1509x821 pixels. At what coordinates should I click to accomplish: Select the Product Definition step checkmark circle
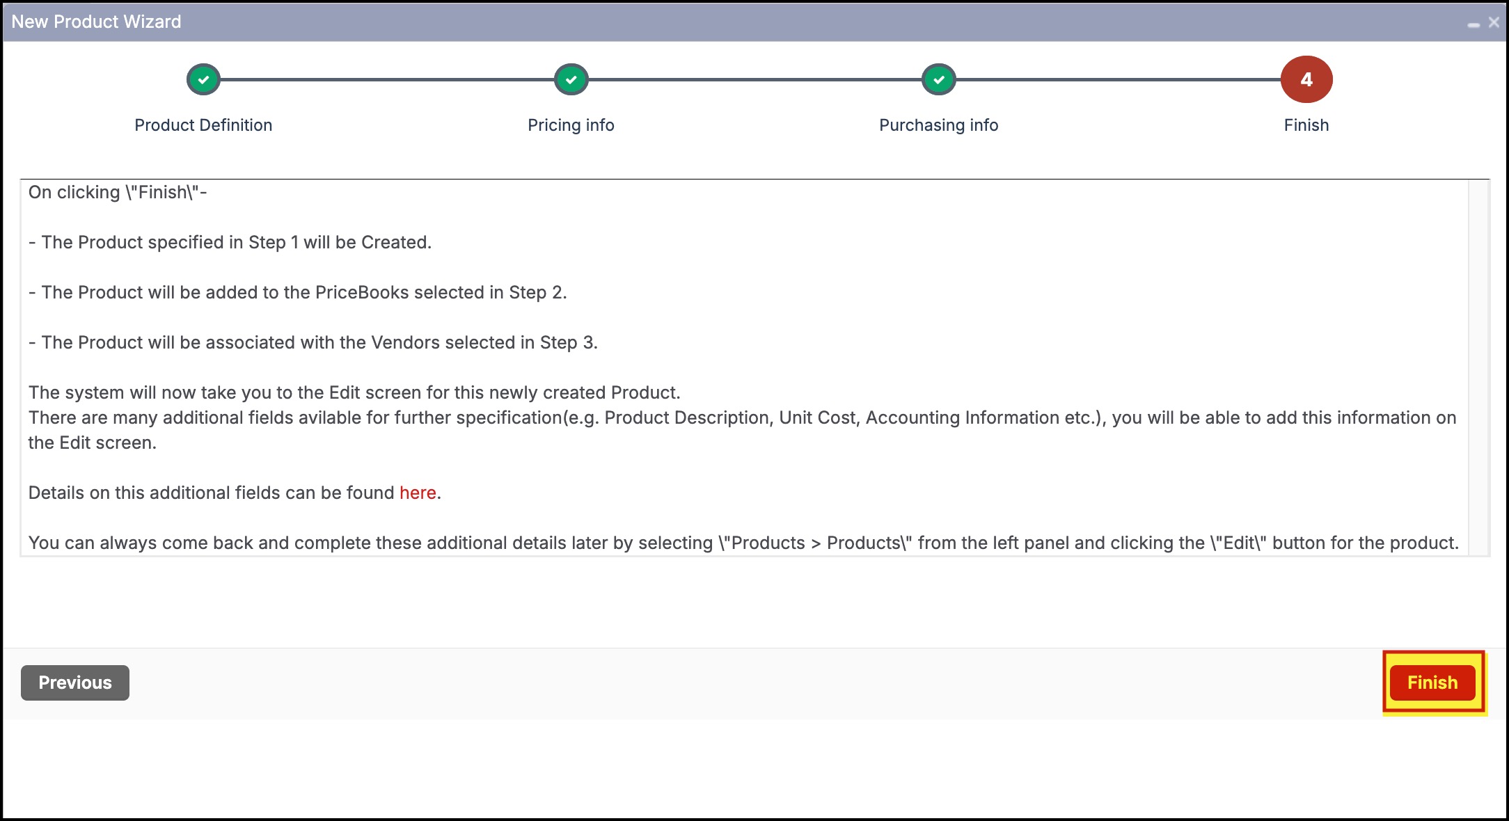pos(203,79)
